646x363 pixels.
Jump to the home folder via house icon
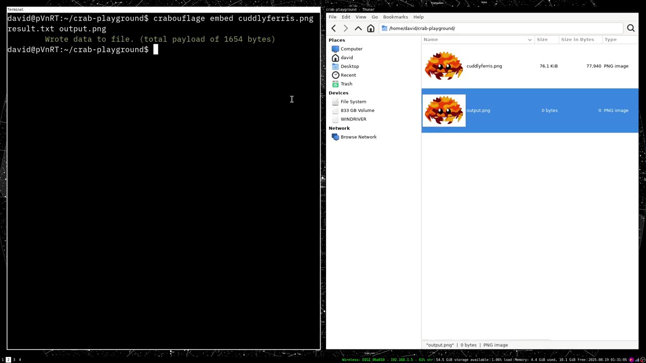coord(371,28)
